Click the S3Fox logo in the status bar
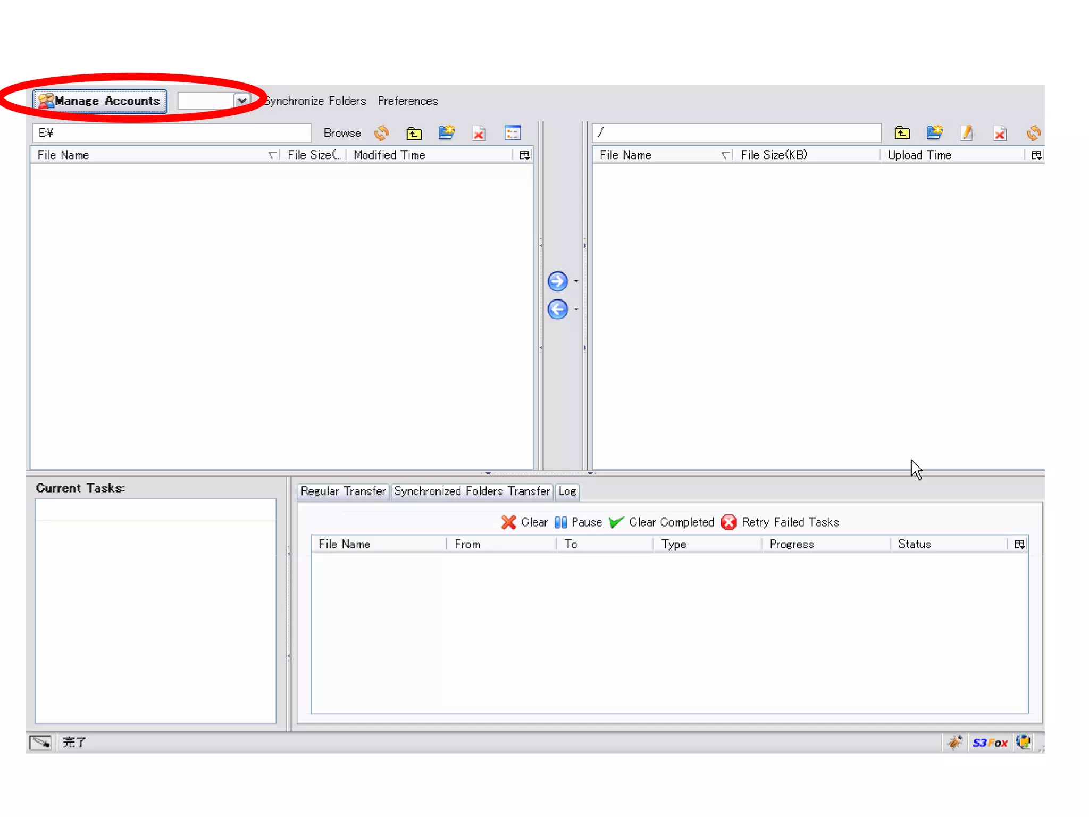Image resolution: width=1089 pixels, height=817 pixels. coord(990,743)
